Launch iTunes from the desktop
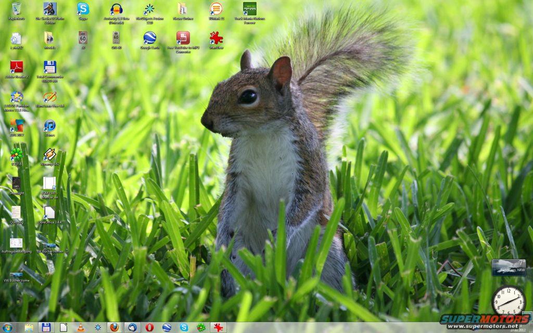This screenshot has height=333, width=533. click(x=50, y=125)
